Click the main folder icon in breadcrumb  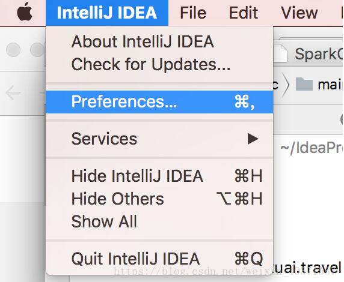click(x=304, y=84)
